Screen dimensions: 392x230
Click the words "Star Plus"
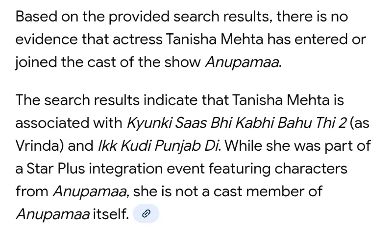[53, 169]
